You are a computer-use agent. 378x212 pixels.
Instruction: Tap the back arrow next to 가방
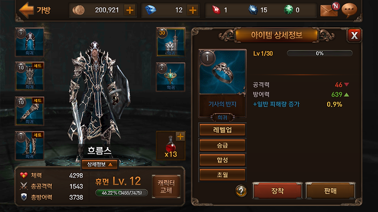click(x=26, y=10)
